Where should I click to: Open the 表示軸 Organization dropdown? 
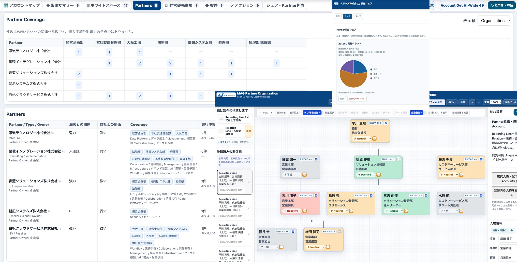pyautogui.click(x=494, y=21)
